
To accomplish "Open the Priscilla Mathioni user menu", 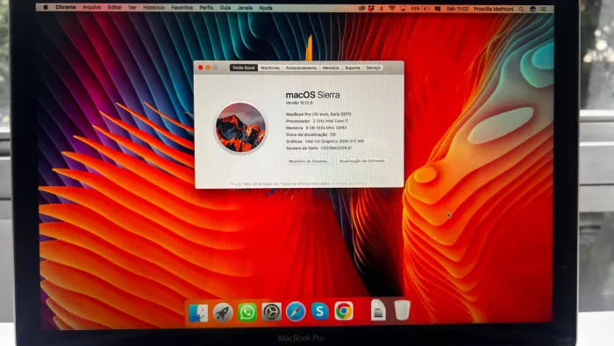I will click(493, 9).
